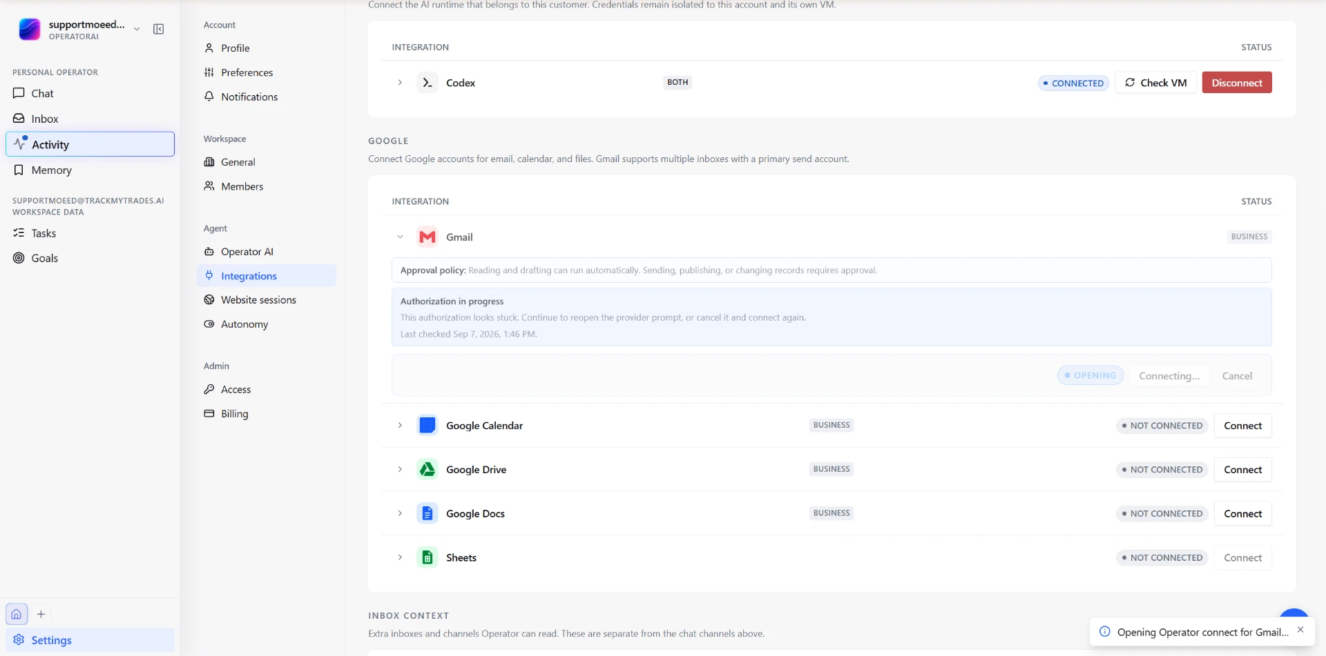This screenshot has height=656, width=1326.
Task: Cancel the Gmail authorization
Action: 1237,376
